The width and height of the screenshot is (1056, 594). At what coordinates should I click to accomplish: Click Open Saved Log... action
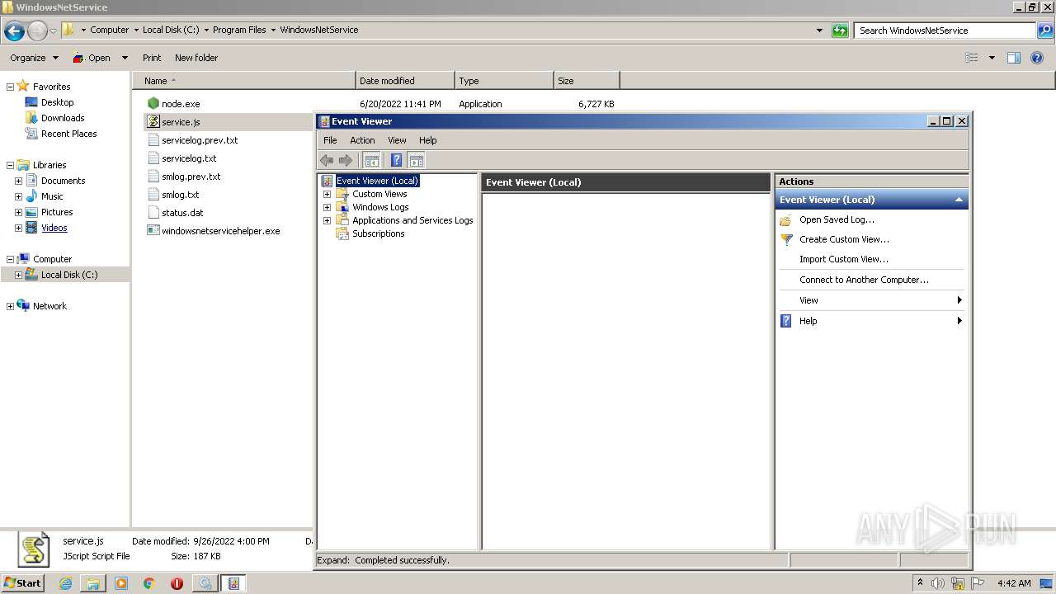[x=837, y=219]
